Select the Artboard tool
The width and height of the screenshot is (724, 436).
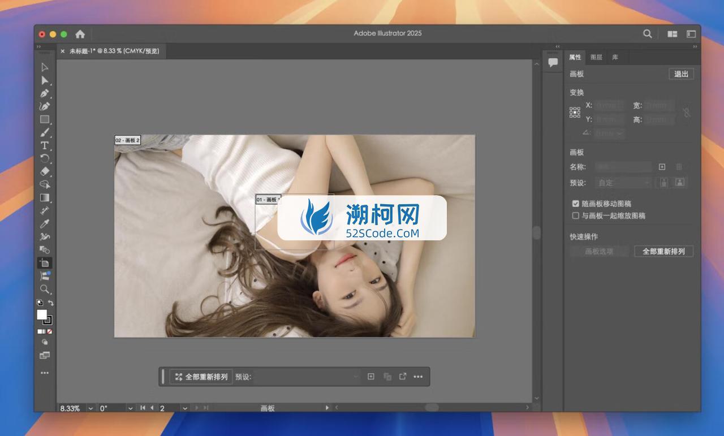pyautogui.click(x=45, y=263)
